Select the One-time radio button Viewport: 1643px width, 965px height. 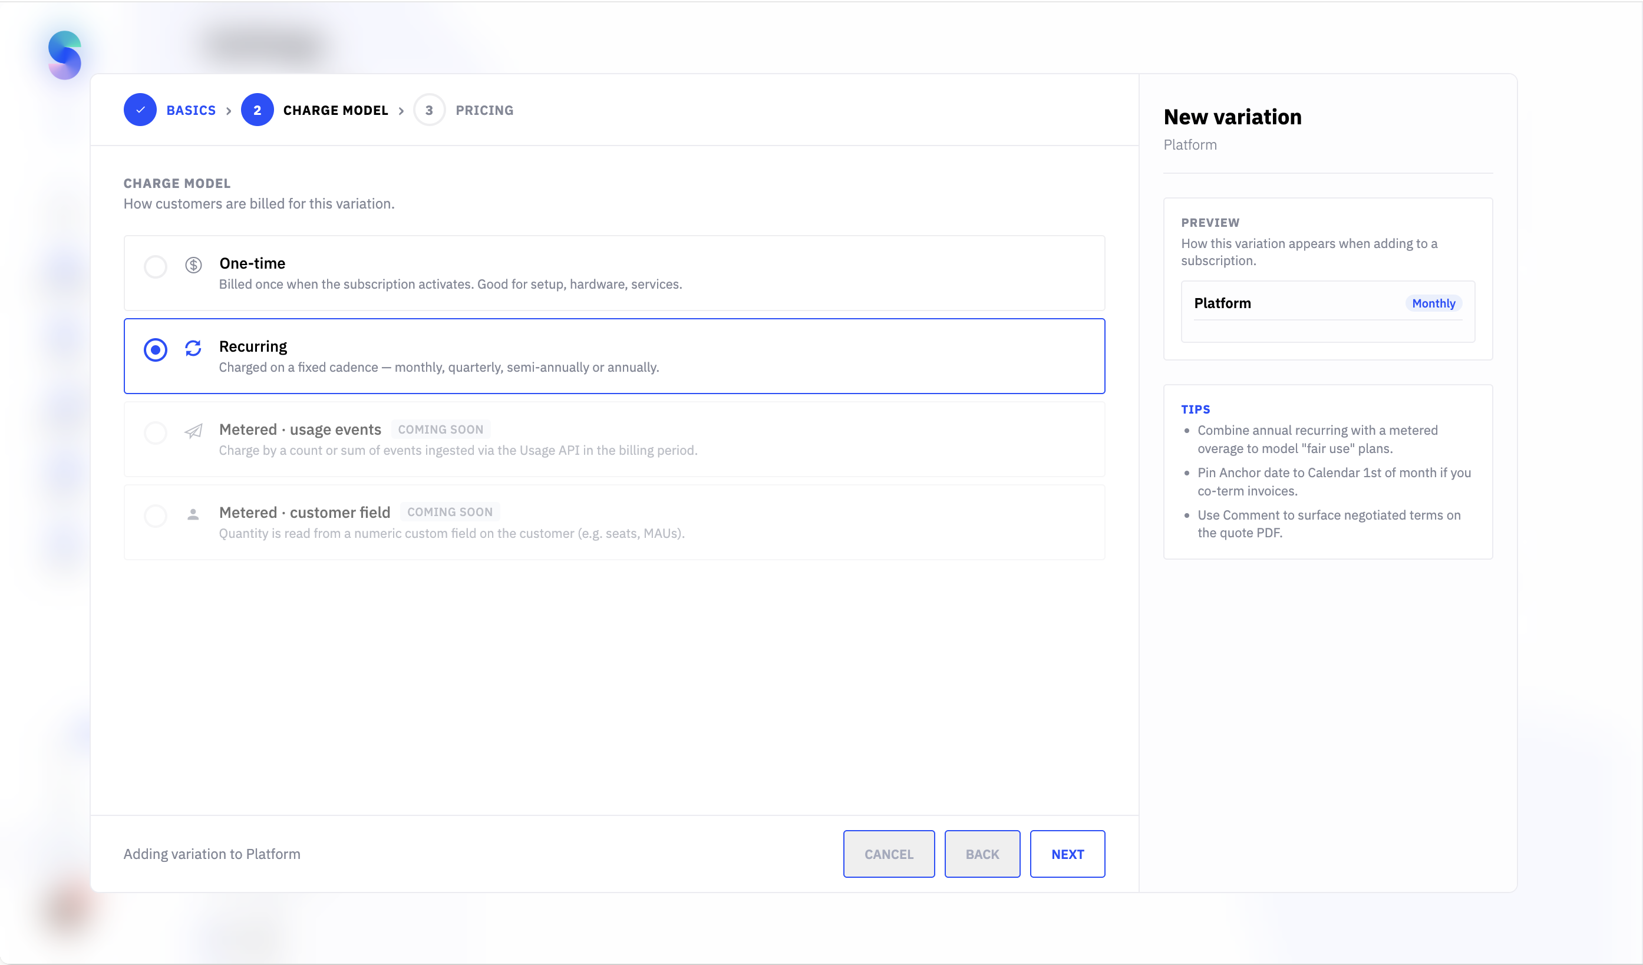[x=156, y=266]
